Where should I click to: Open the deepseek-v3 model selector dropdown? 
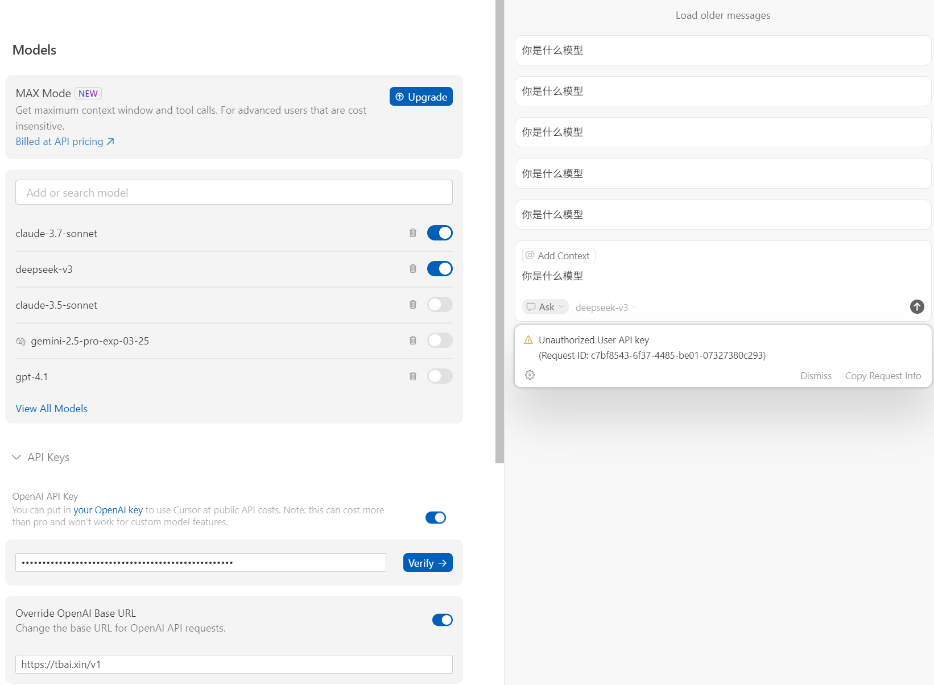606,308
